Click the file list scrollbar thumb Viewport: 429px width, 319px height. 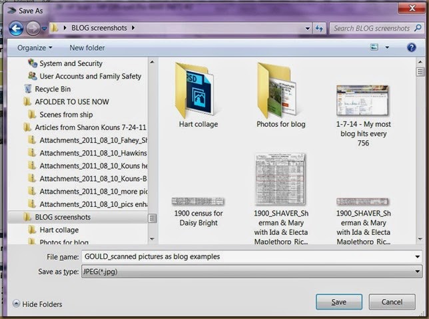tap(420, 72)
